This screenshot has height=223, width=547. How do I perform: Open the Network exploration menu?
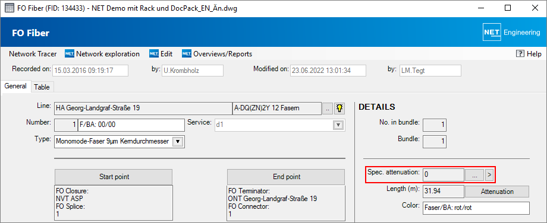102,54
